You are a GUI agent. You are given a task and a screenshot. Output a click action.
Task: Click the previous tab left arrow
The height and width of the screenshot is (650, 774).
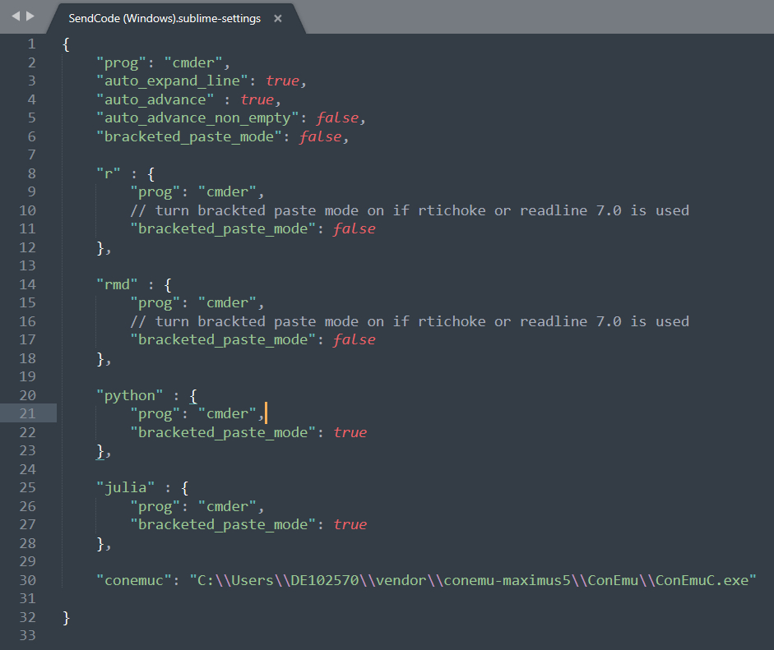point(16,16)
